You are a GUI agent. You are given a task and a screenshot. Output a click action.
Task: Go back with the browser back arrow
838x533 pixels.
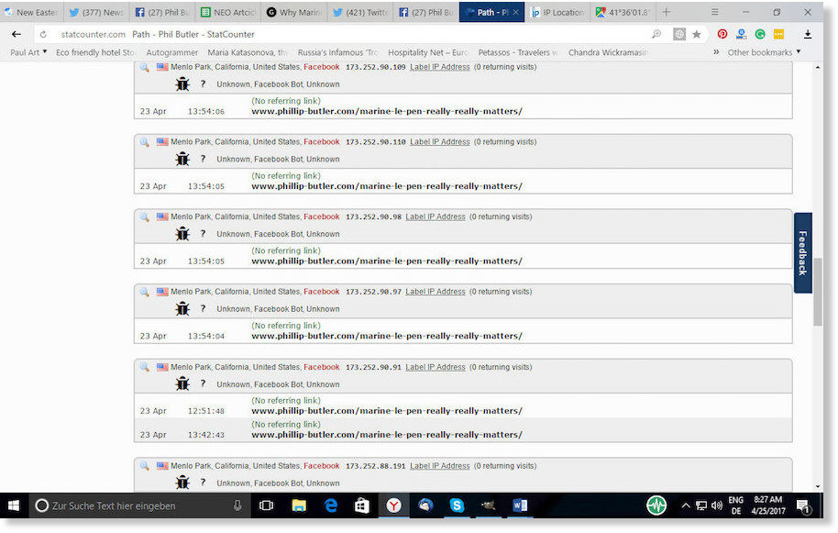[x=16, y=34]
